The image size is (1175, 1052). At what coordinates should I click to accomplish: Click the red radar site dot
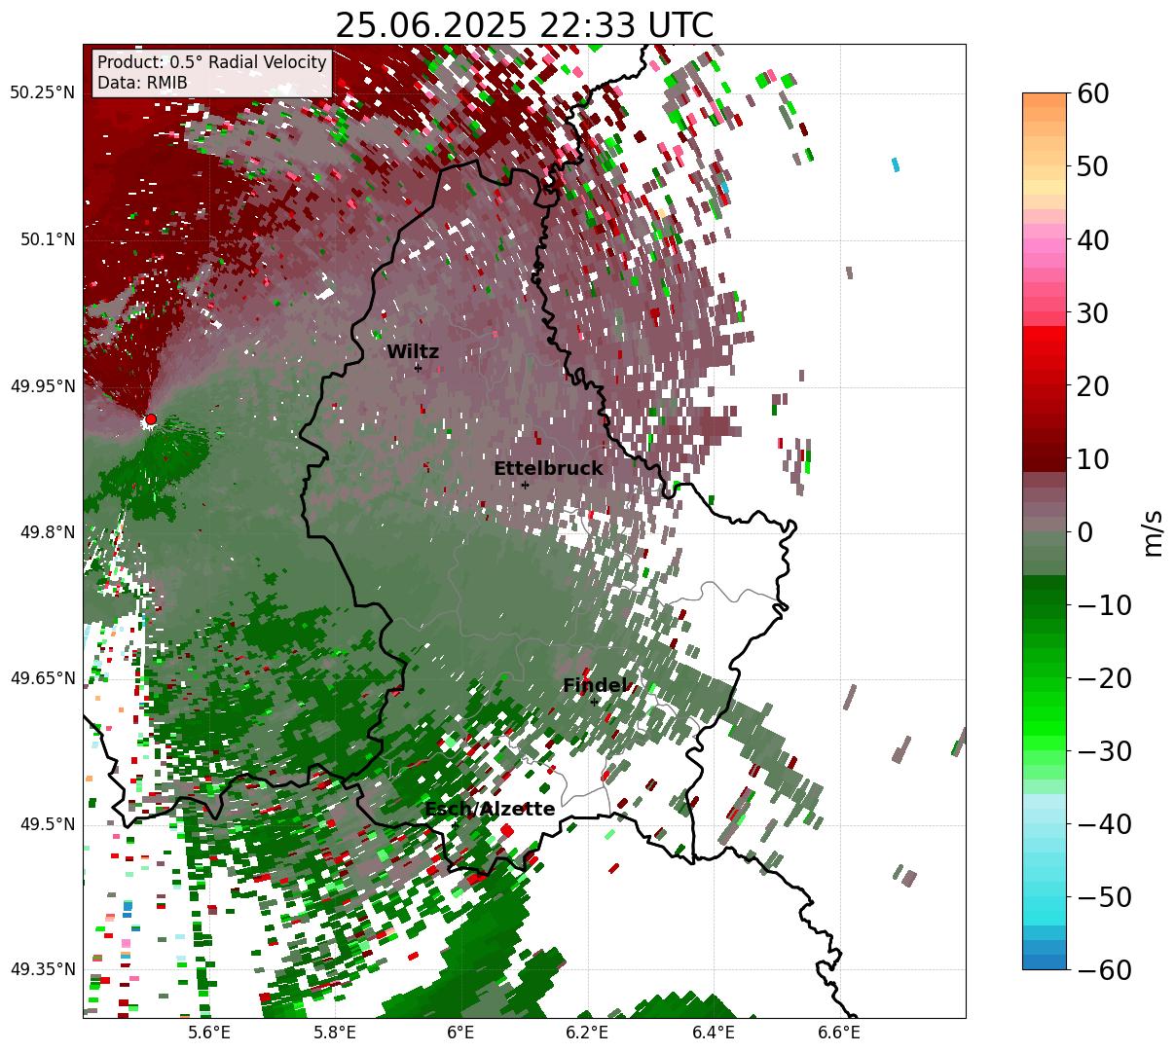tap(151, 419)
